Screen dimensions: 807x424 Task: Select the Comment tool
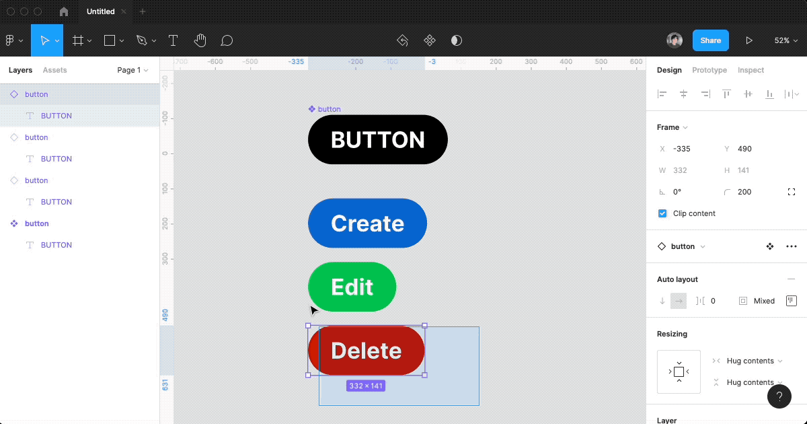coord(227,40)
